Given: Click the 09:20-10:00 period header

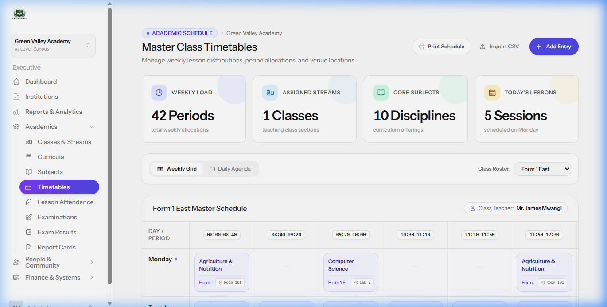Looking at the screenshot, I should pyautogui.click(x=351, y=235).
